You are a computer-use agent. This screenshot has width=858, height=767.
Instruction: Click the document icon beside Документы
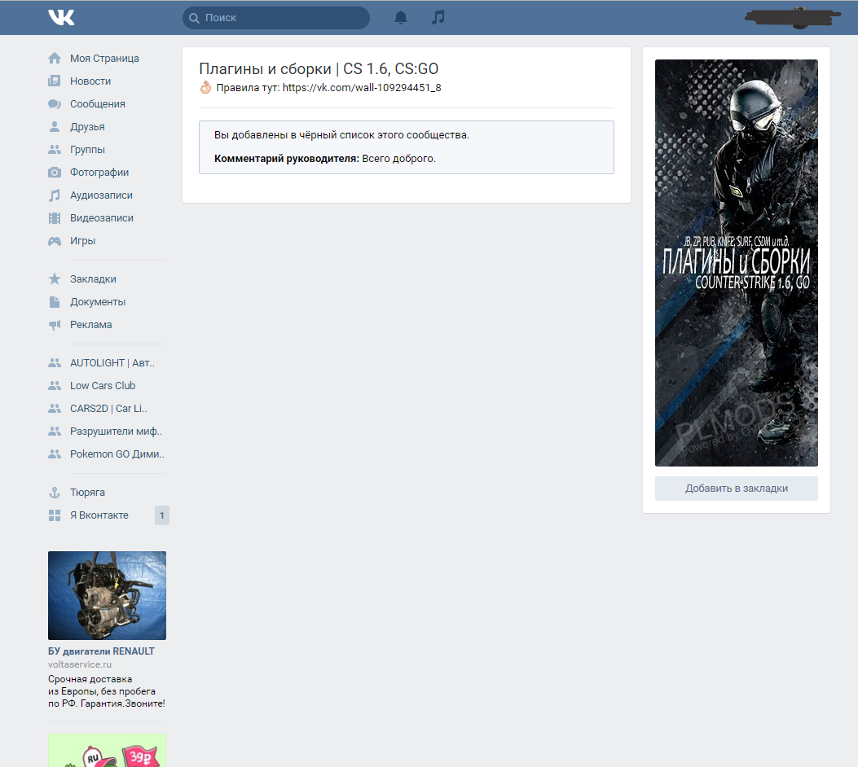54,302
